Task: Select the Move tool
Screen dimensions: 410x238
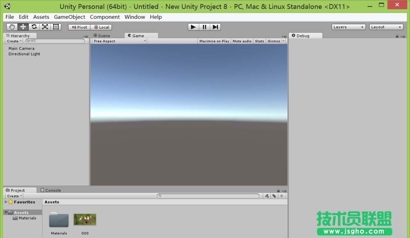Action: (x=23, y=27)
